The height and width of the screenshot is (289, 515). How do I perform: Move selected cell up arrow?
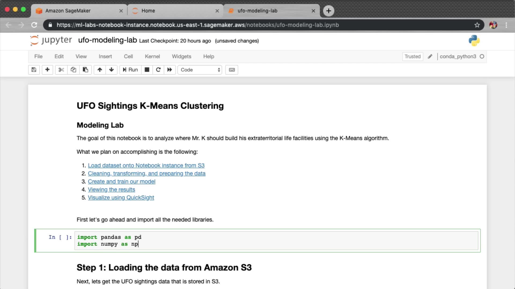[100, 70]
